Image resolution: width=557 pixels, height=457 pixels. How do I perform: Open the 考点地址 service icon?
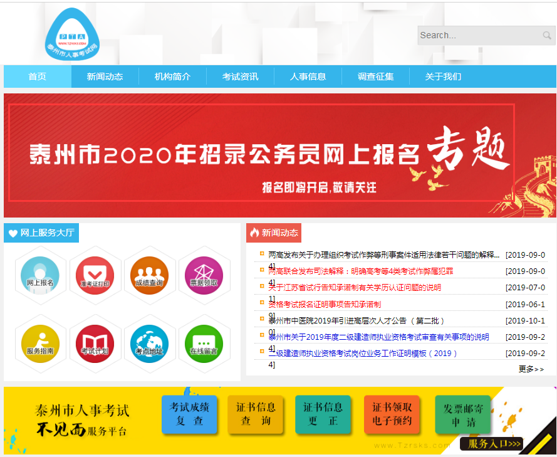149,344
